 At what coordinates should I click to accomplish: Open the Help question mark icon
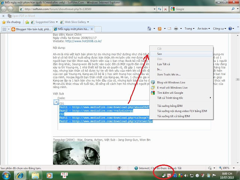point(231,28)
